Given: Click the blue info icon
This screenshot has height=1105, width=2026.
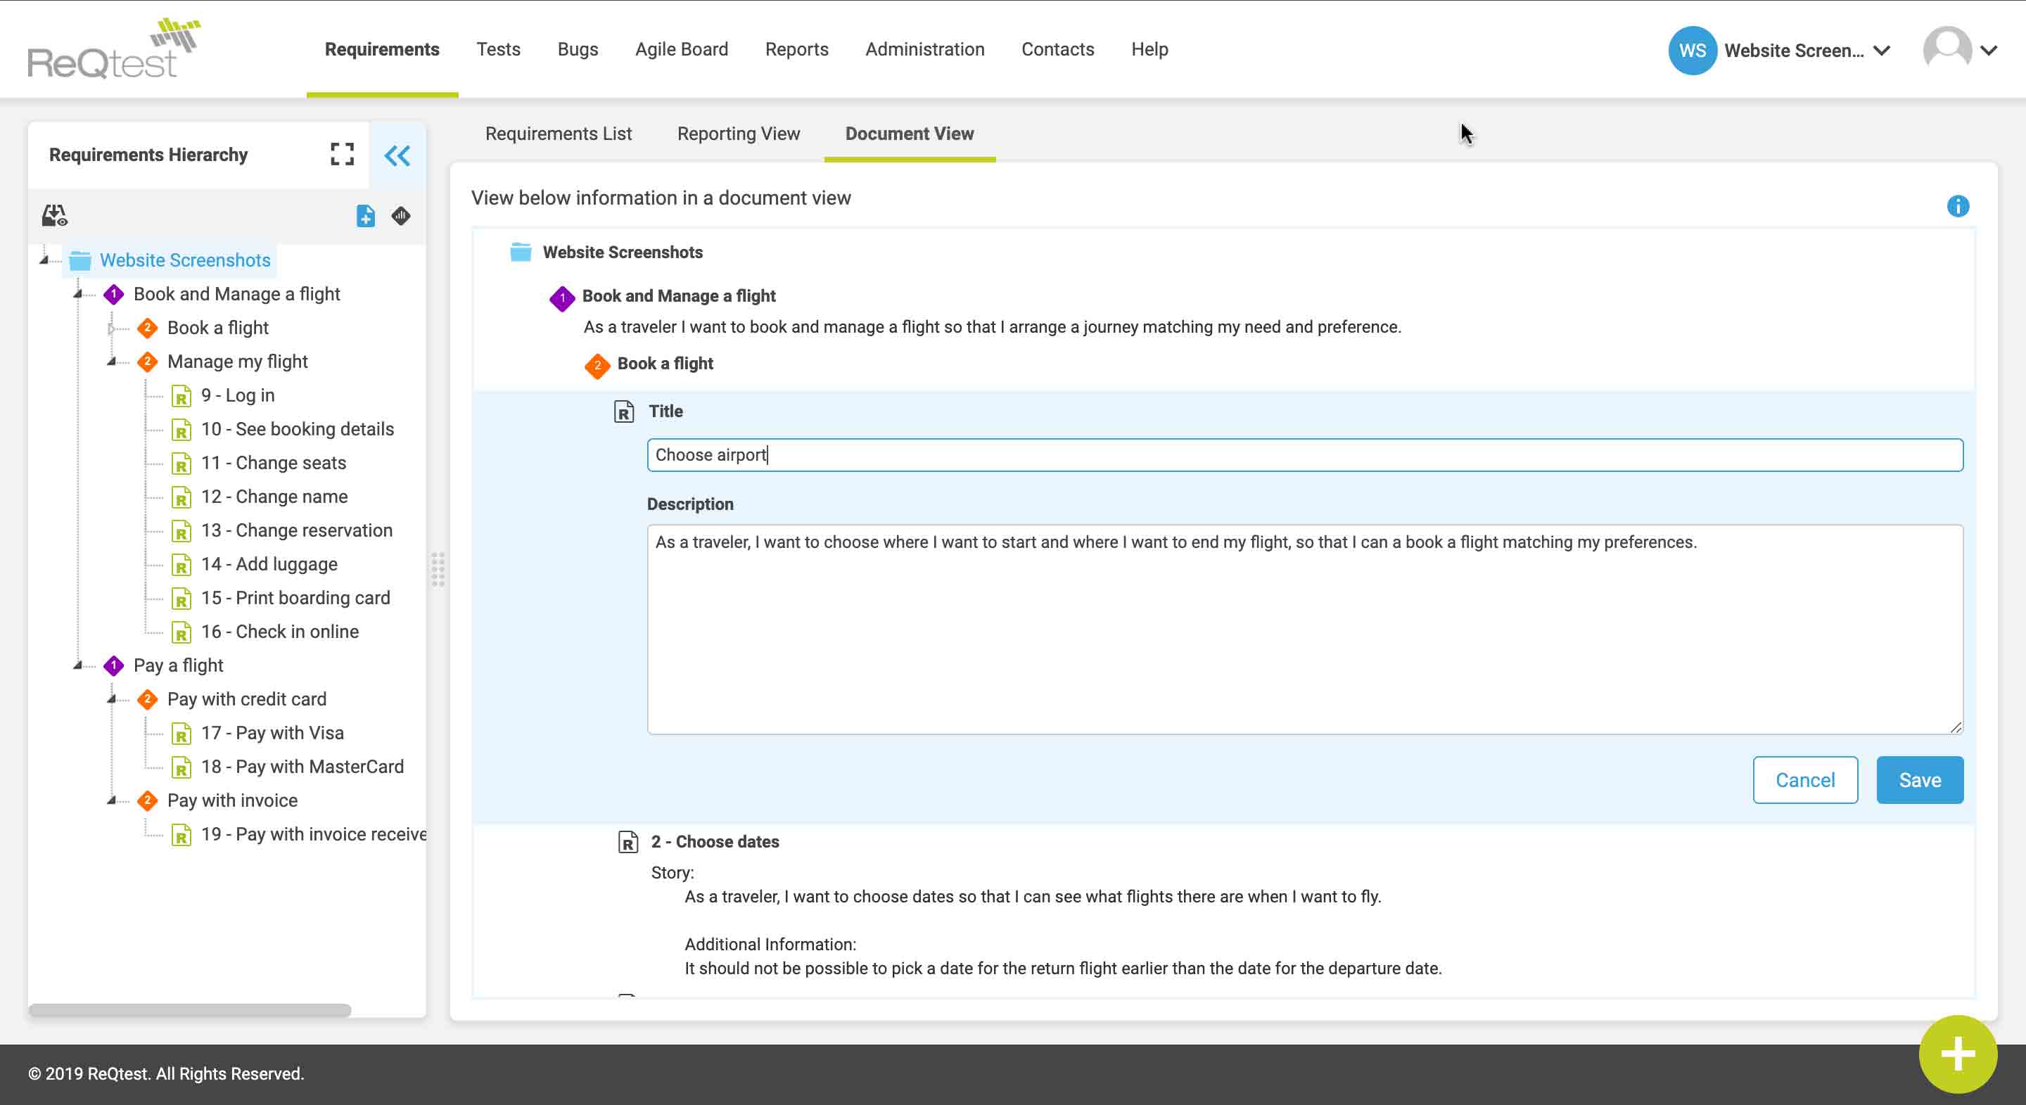Looking at the screenshot, I should coord(1958,206).
